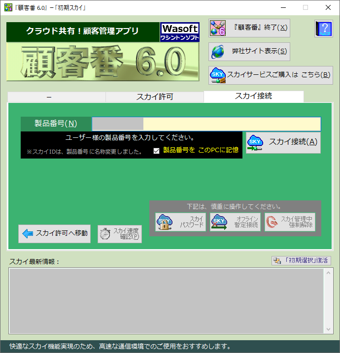Minimize the 顧客番 6.0 window

[x=283, y=8]
